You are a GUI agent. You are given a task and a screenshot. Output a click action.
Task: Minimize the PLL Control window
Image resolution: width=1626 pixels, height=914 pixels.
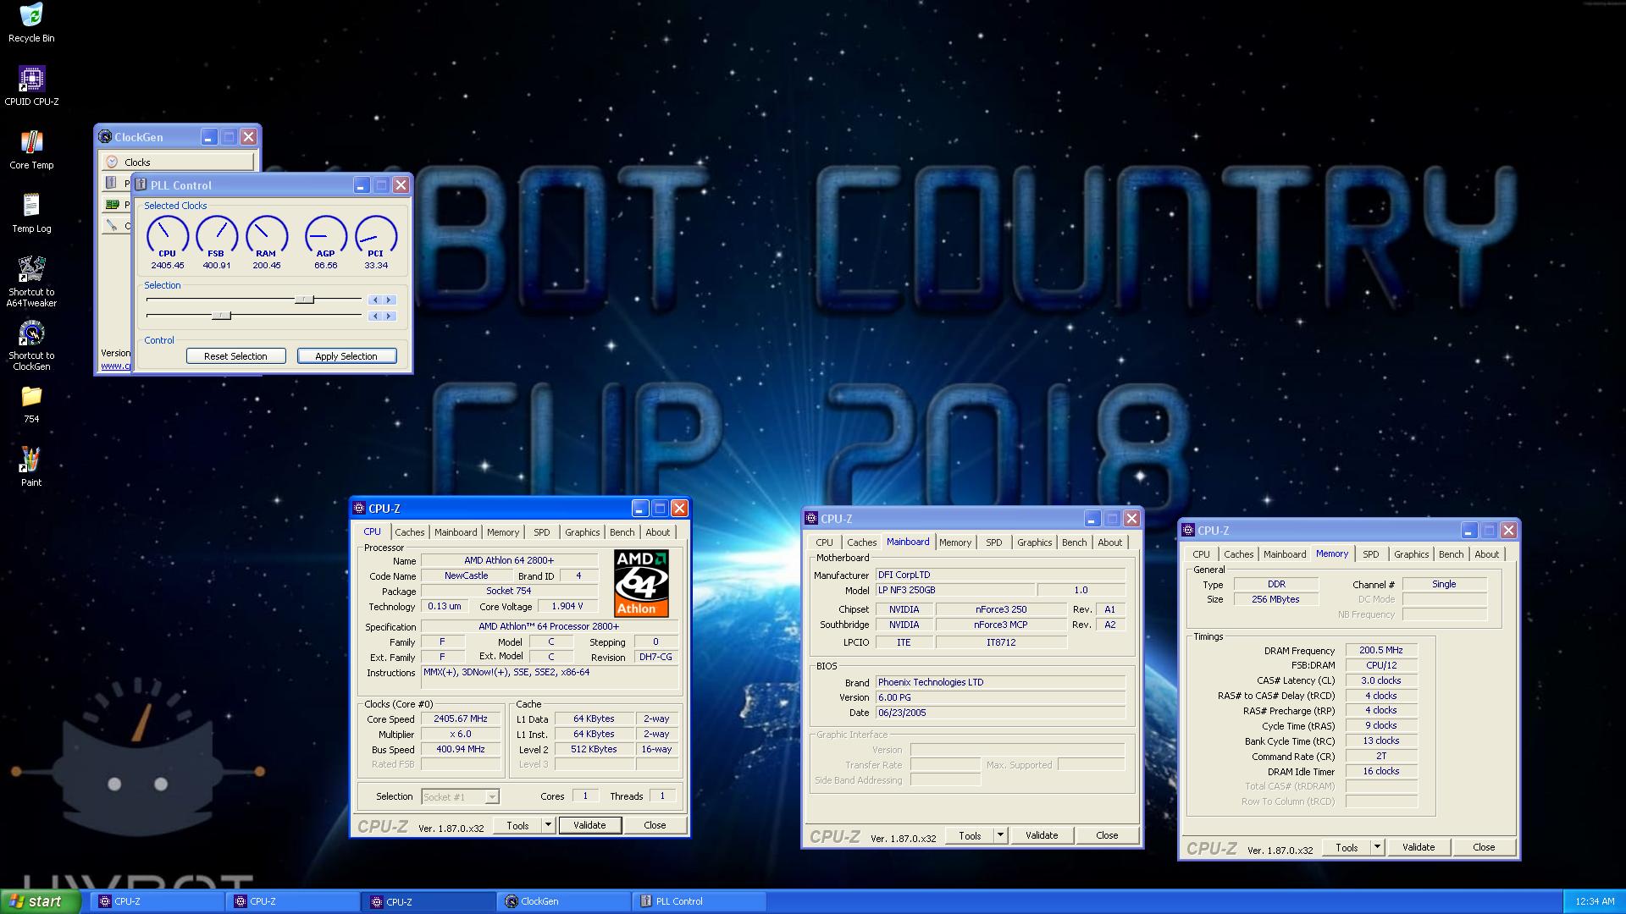coord(362,184)
